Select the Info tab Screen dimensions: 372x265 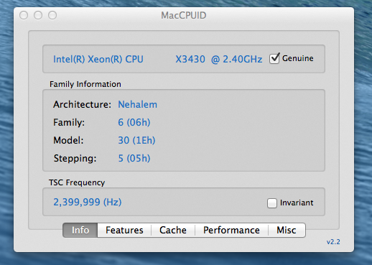pos(80,230)
